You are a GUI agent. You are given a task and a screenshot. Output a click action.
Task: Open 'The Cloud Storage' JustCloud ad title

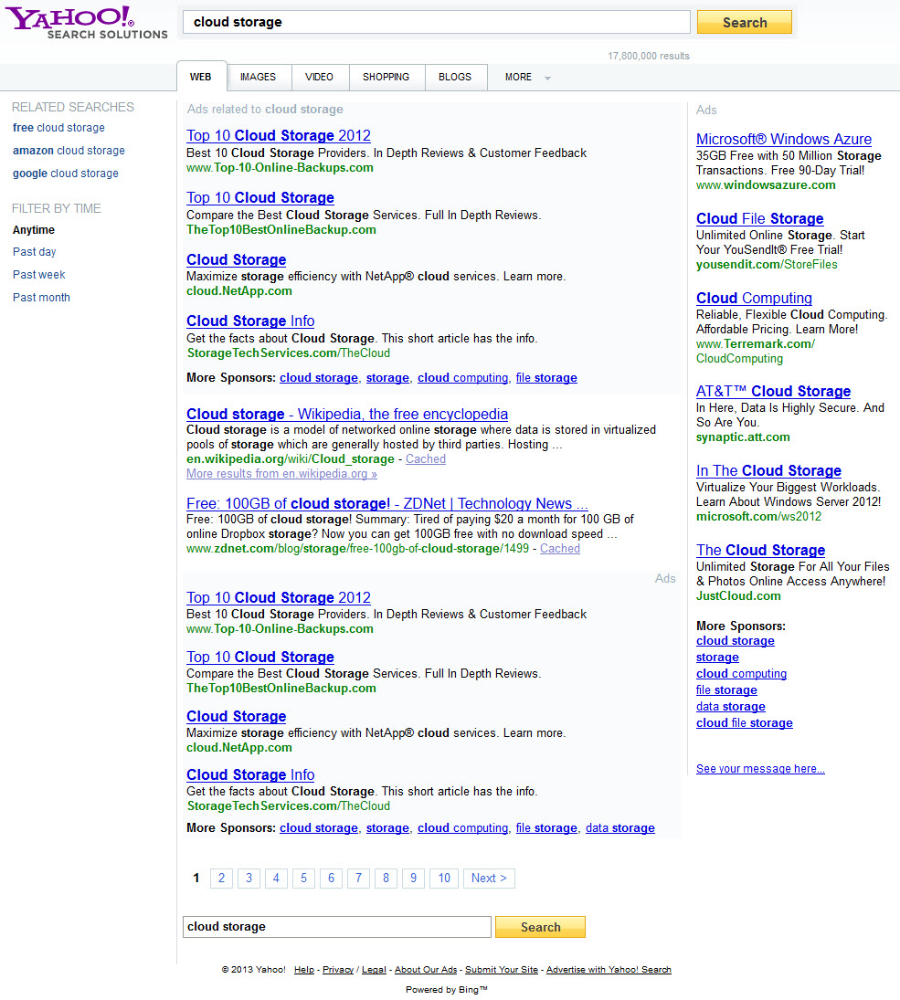coord(761,550)
